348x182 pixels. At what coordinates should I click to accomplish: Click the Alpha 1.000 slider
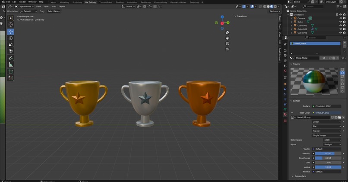328,167
